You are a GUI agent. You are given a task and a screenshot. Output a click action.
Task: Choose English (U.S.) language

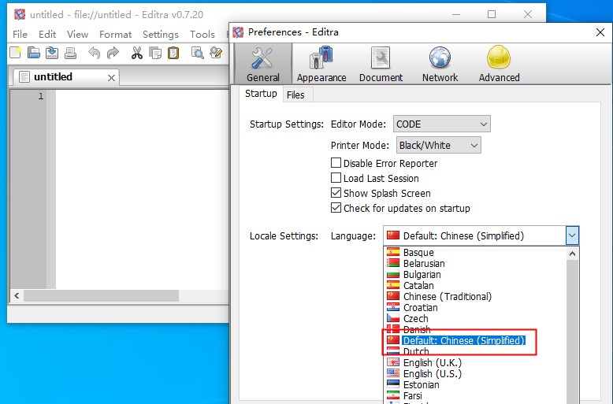coord(475,373)
